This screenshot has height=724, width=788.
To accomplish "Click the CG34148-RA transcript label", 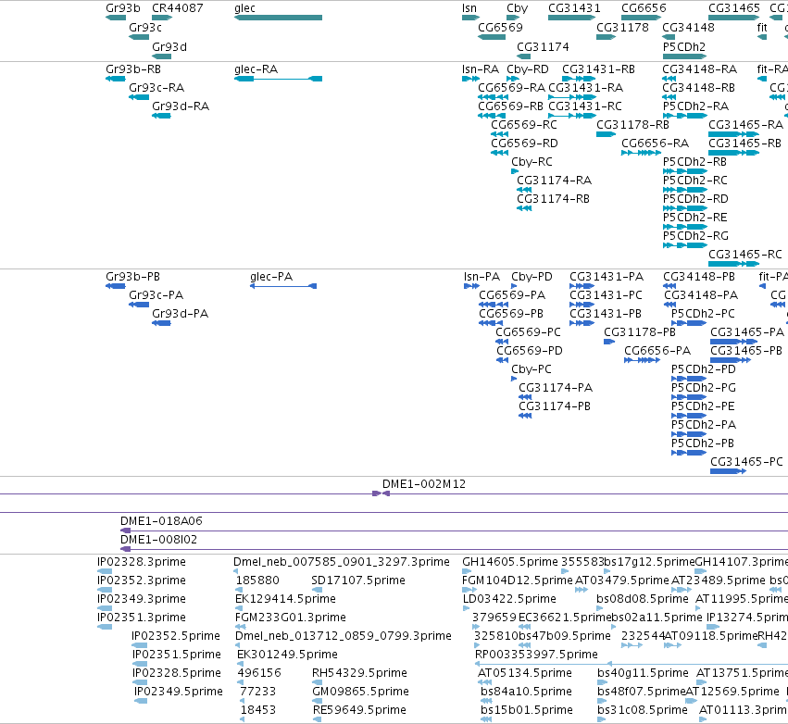I will point(699,69).
